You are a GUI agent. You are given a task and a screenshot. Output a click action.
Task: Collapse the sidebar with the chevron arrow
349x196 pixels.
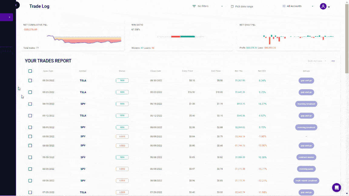click(x=16, y=5)
